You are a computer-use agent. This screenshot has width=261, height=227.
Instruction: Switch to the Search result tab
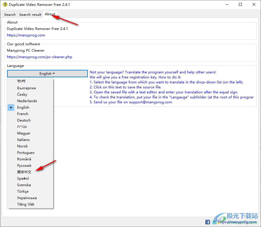coord(30,15)
